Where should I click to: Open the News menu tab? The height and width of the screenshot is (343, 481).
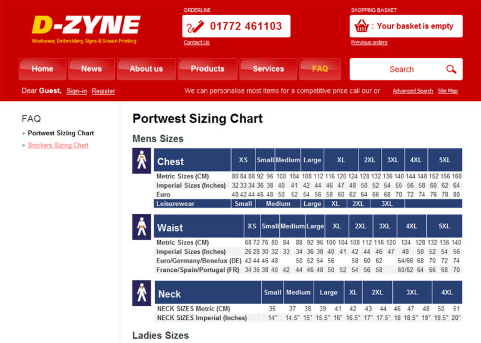[x=91, y=69]
